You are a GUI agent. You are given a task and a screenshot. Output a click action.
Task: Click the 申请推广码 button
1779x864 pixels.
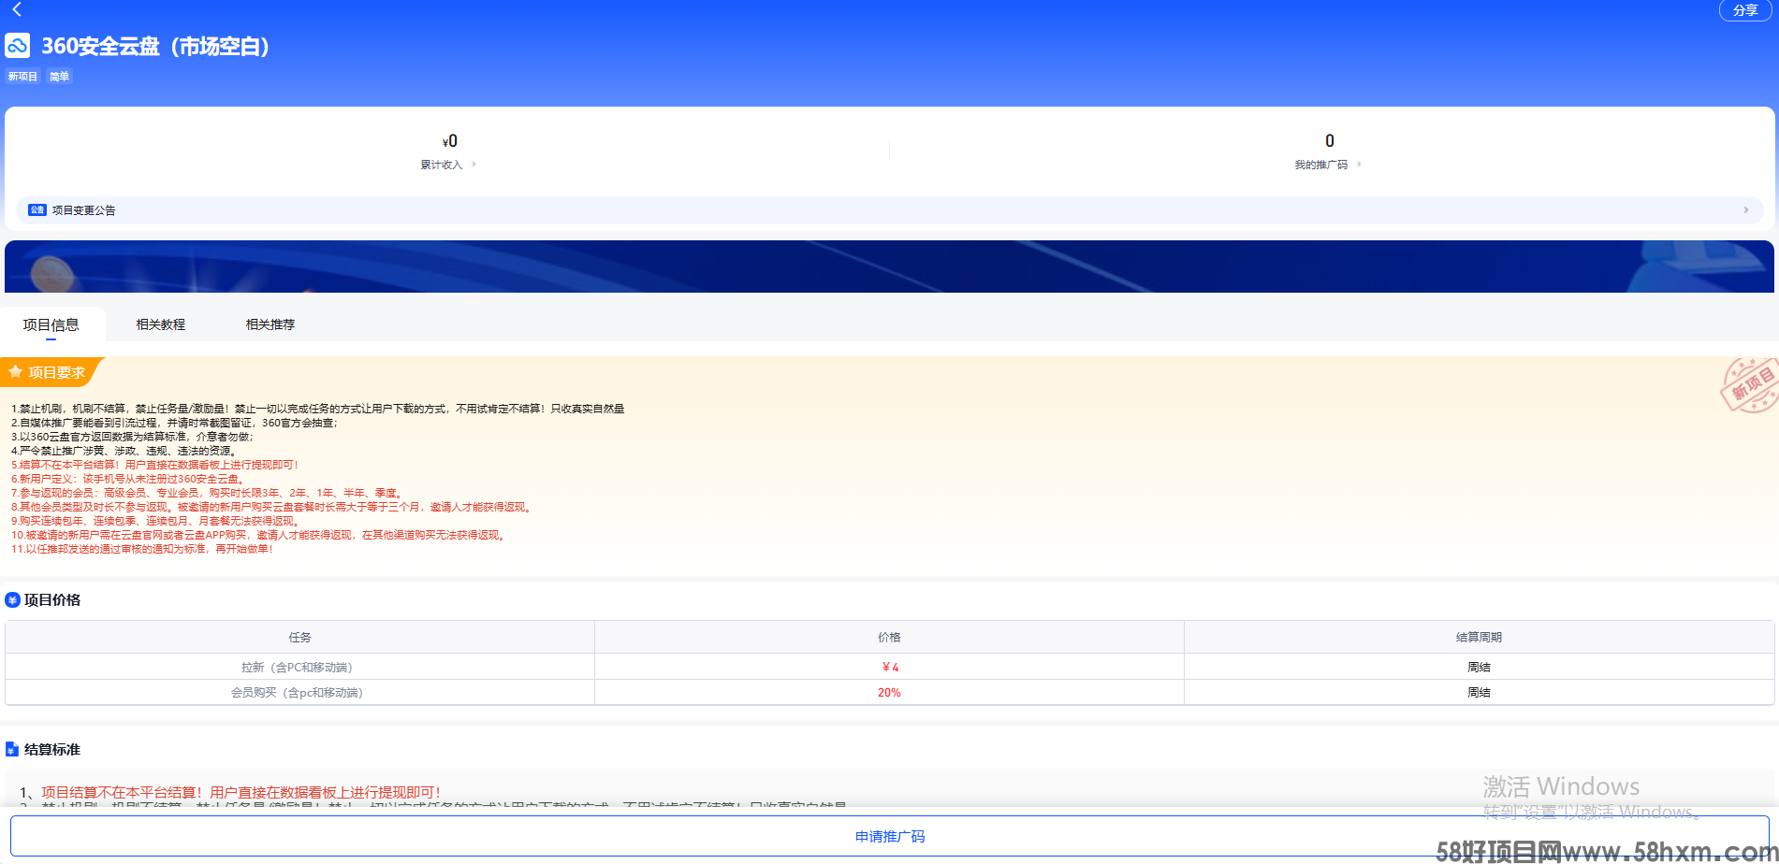[x=889, y=837]
